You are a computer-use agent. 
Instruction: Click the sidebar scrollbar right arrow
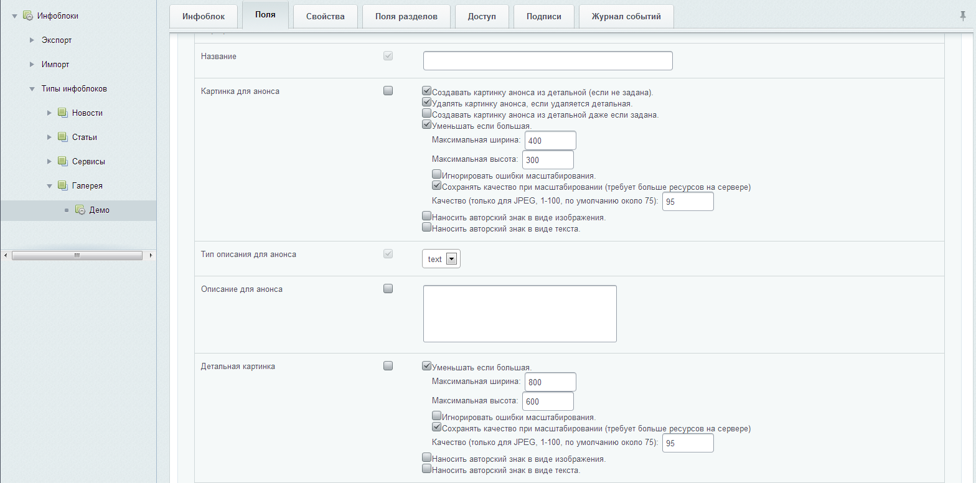pos(151,255)
